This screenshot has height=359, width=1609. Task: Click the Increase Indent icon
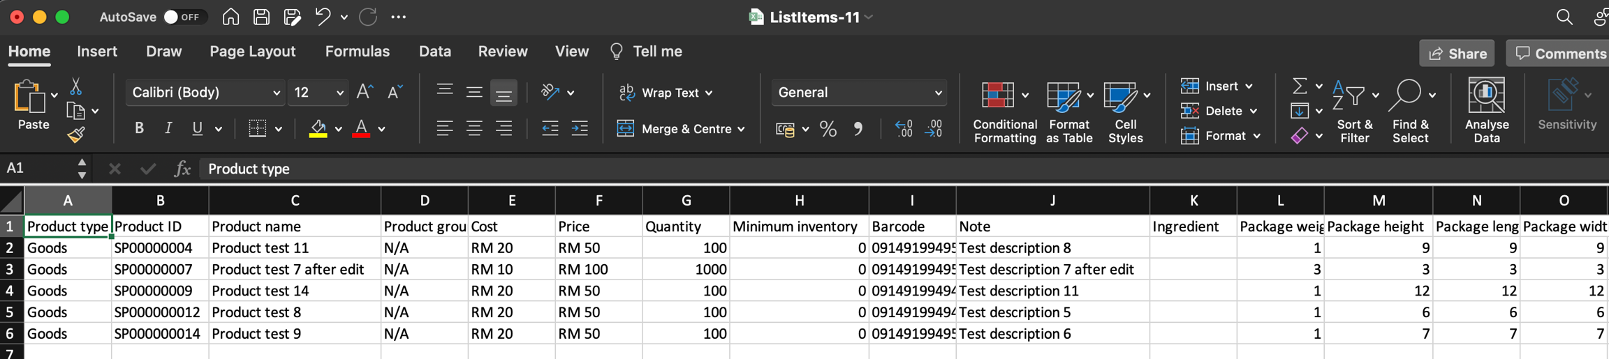[x=580, y=129]
